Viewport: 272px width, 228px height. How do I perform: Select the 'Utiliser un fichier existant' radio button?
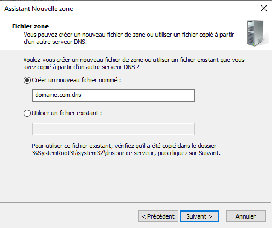click(x=27, y=113)
